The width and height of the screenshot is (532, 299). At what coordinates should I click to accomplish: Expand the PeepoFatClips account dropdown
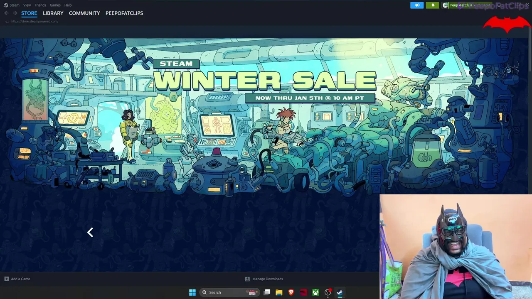pyautogui.click(x=468, y=5)
